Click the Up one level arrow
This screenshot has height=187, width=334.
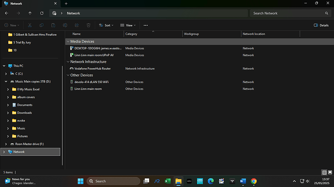coord(30,13)
